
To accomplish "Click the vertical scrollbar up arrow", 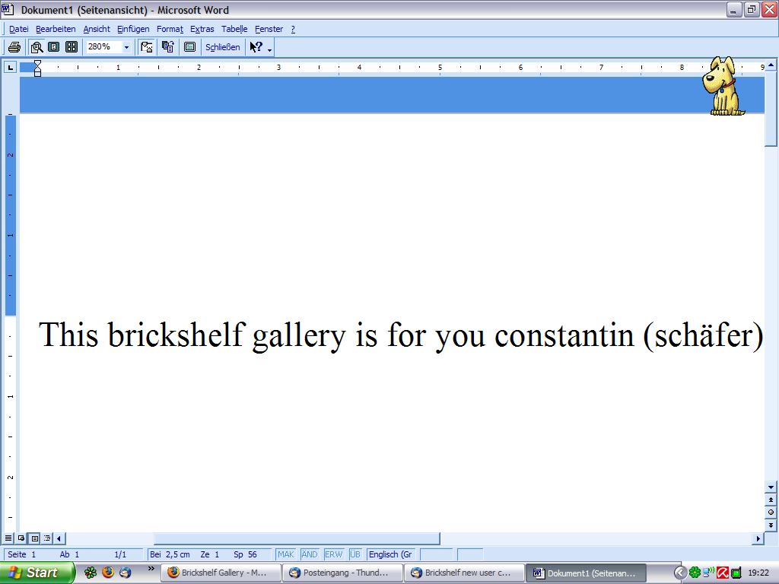I will [771, 65].
